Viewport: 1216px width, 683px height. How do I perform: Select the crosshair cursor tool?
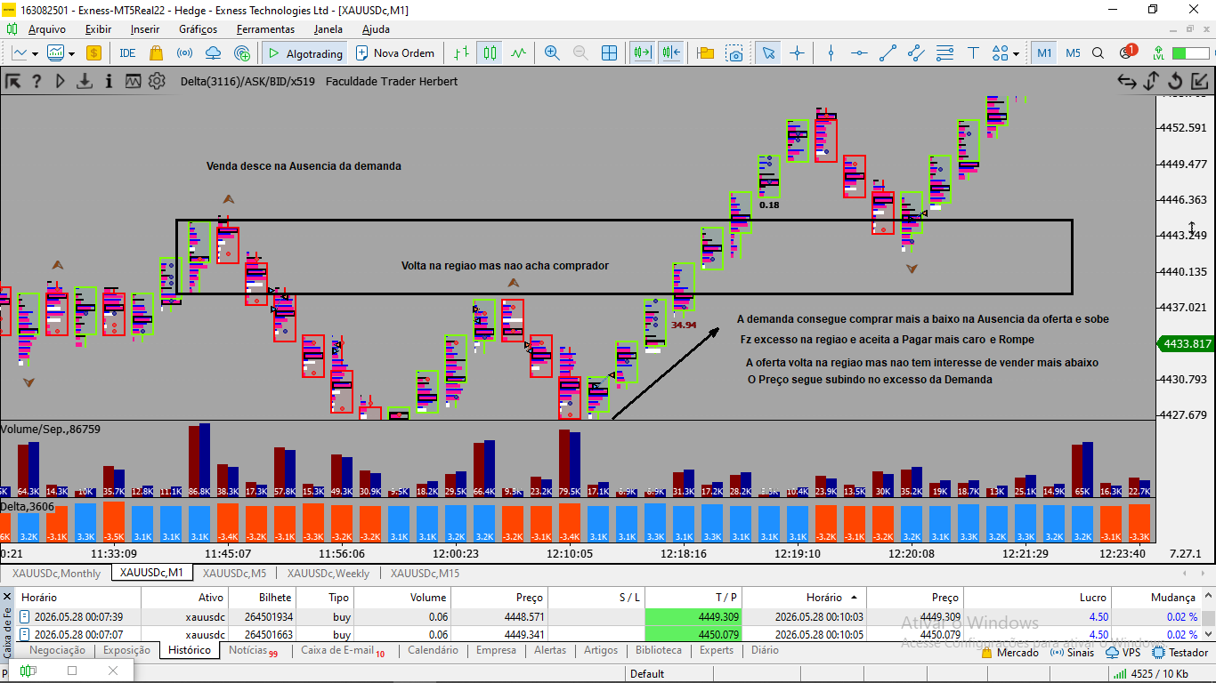tap(797, 53)
